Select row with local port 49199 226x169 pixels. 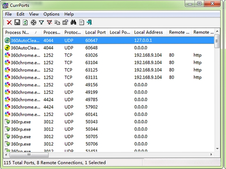point(109,92)
